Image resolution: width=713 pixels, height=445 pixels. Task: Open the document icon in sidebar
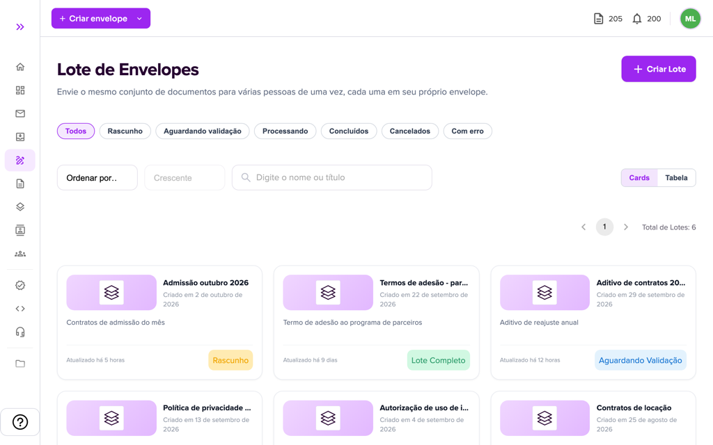[x=20, y=184]
